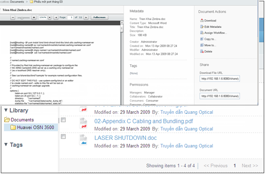265x174 pixels.
Task: Choose Download in Document Actions
Action: click(210, 20)
